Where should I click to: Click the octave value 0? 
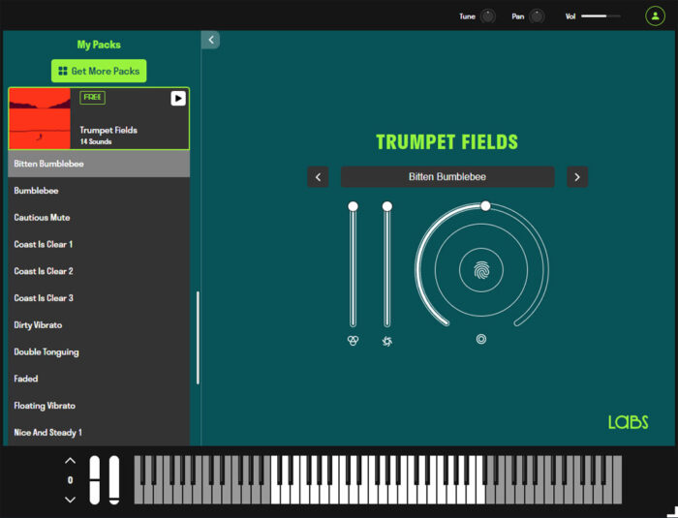(x=70, y=480)
